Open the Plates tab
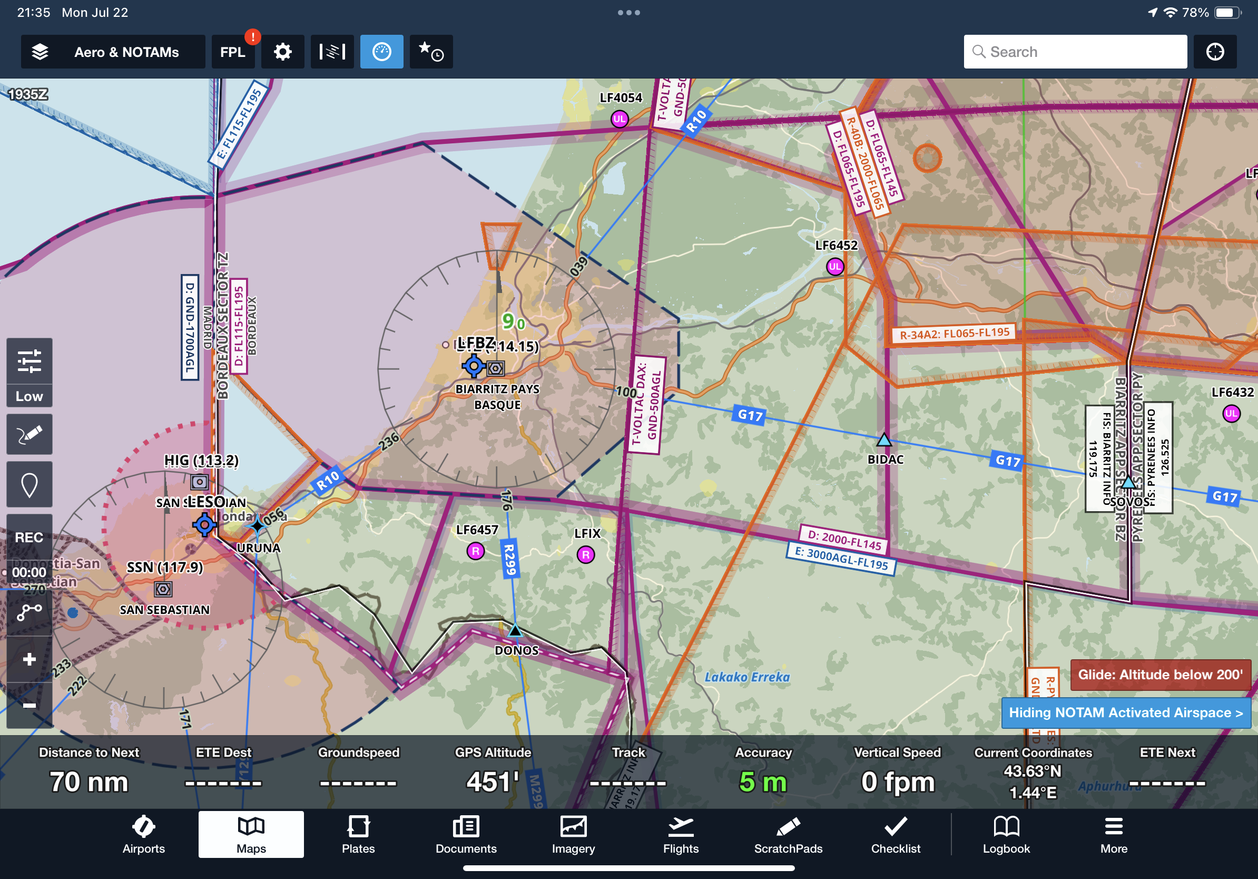The height and width of the screenshot is (879, 1258). coord(358,835)
